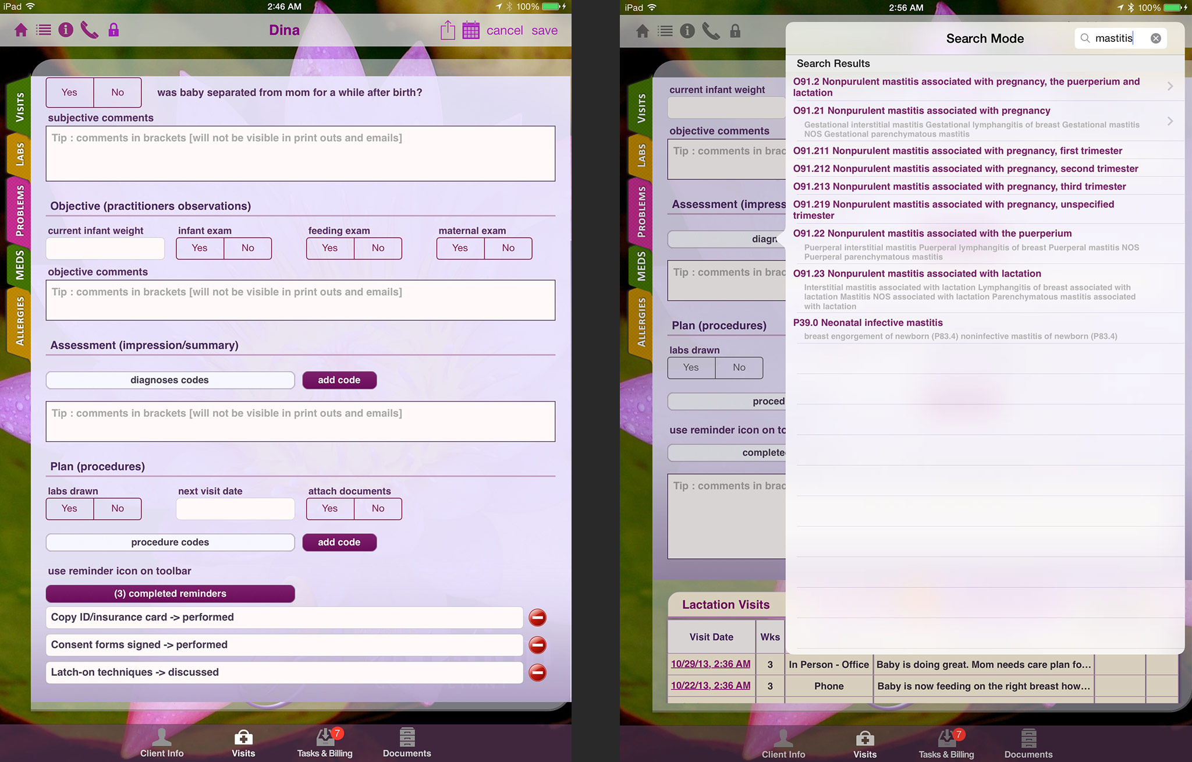Clear the mastitis search field
Viewport: 1192px width, 762px height.
coord(1156,38)
